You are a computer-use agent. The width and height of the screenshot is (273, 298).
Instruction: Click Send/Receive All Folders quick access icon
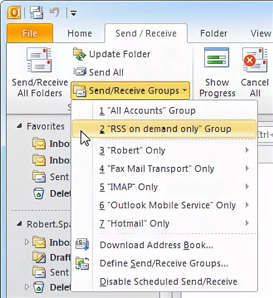pyautogui.click(x=37, y=12)
